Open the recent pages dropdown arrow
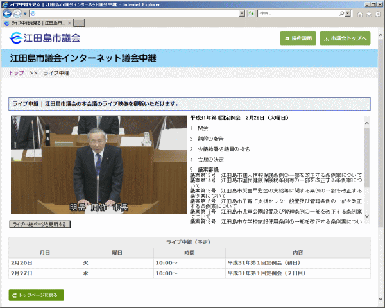Viewport: 385px width, 308px height. click(x=25, y=13)
